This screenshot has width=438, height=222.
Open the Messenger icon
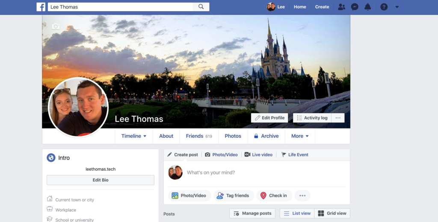tap(354, 7)
